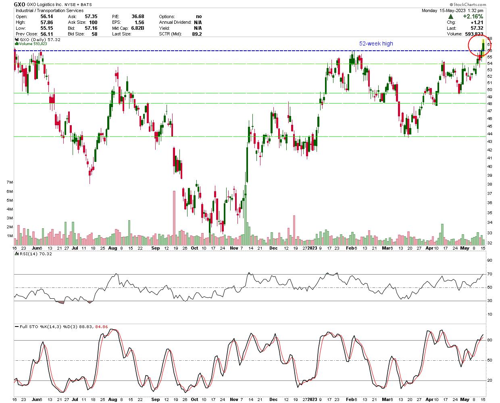This screenshot has height=403, width=500.
Task: Click the yellow highlighted latest candlestick
Action: 483,45
